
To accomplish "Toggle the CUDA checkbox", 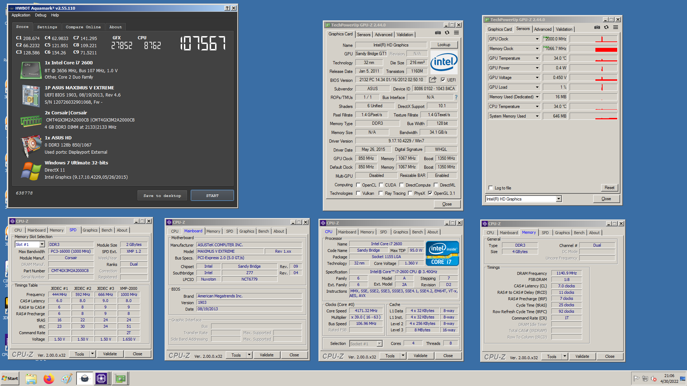I will pyautogui.click(x=381, y=185).
